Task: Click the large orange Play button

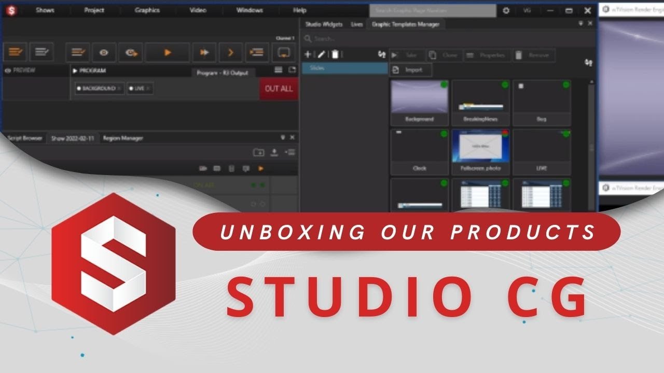Action: click(167, 52)
